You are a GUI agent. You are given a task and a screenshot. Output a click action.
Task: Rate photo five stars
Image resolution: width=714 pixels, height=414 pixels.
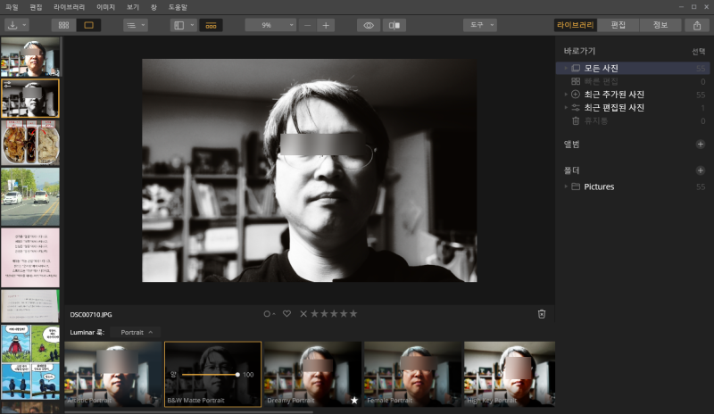(x=353, y=314)
